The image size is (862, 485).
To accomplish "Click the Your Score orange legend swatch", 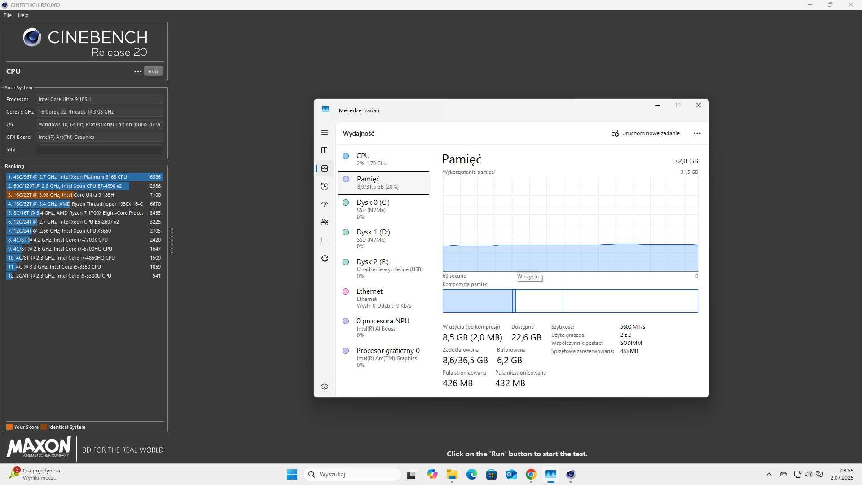I will click(x=9, y=427).
